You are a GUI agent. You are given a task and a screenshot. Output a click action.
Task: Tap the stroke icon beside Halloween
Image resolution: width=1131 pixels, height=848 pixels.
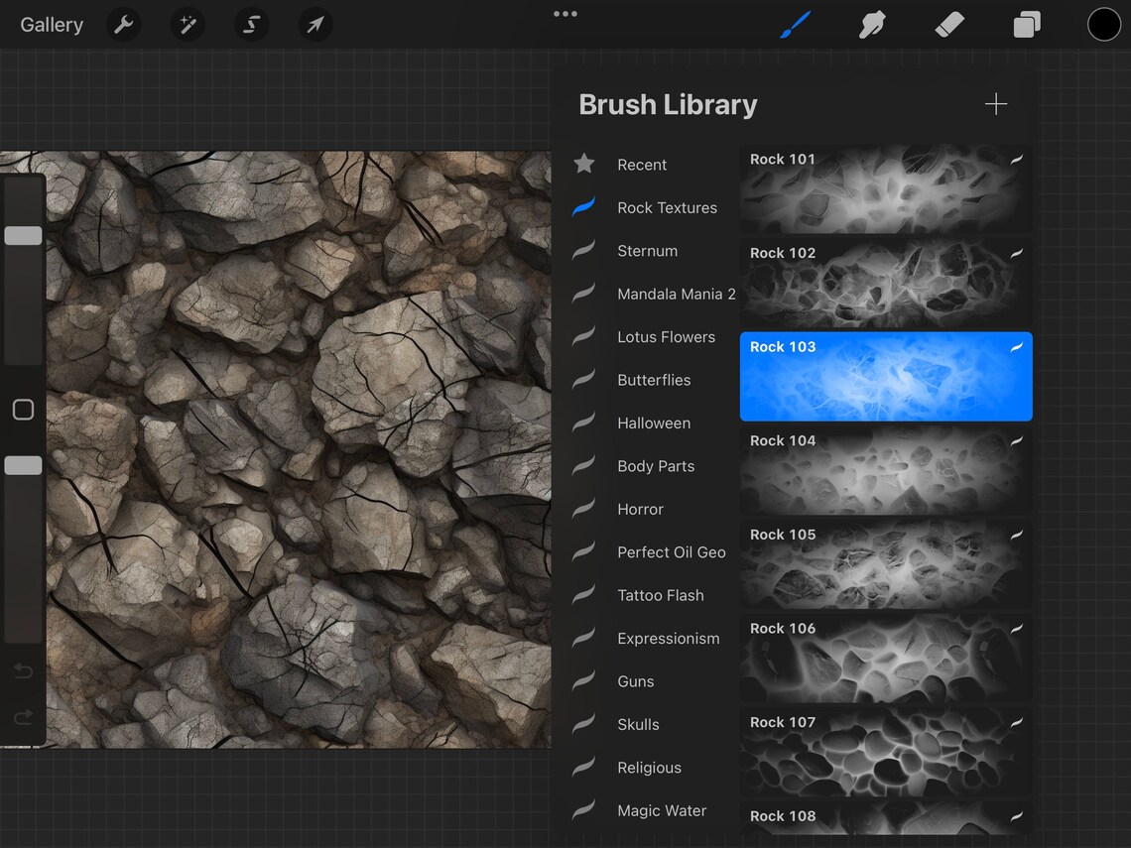point(583,423)
